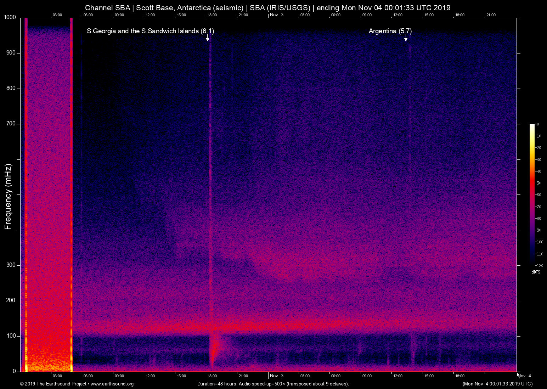The image size is (547, 389).
Task: Click the 100 frequency tick label
Action: point(11,336)
